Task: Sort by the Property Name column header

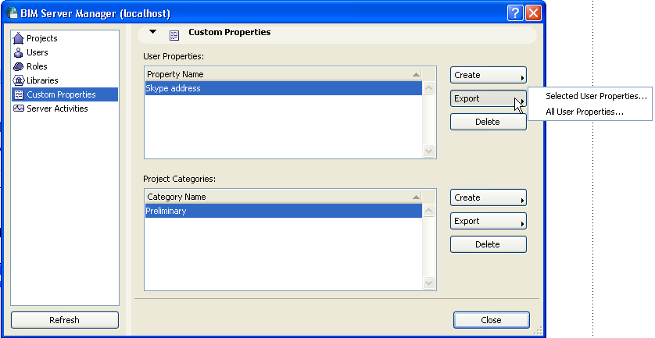Action: [277, 74]
